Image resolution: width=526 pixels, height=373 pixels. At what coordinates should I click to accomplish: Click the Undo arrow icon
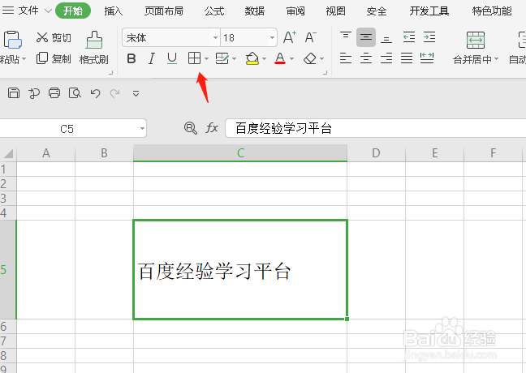95,93
